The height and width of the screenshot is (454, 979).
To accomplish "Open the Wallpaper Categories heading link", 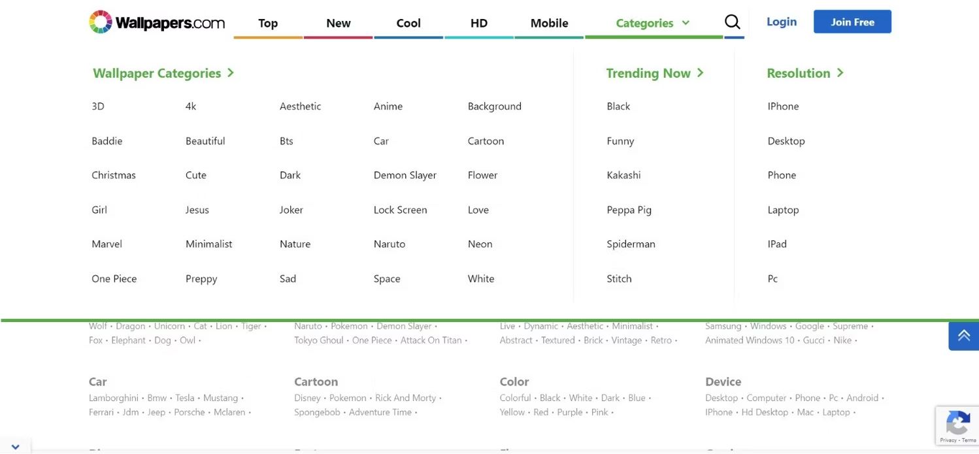I will pos(157,73).
